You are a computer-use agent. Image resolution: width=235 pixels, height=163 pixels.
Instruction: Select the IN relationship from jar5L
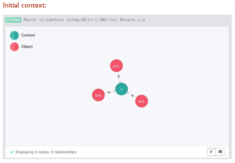point(119,77)
